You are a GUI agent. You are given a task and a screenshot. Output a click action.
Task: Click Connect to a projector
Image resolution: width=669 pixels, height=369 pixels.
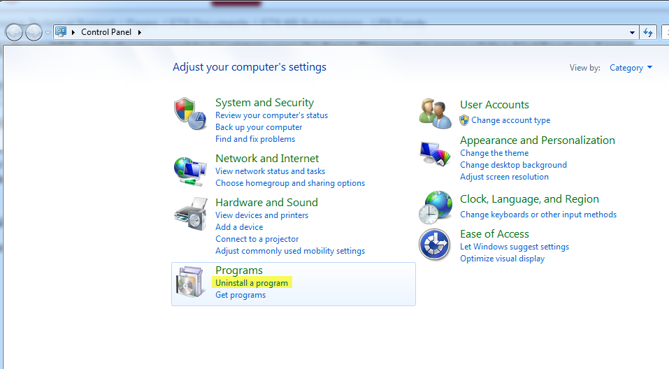coord(257,239)
